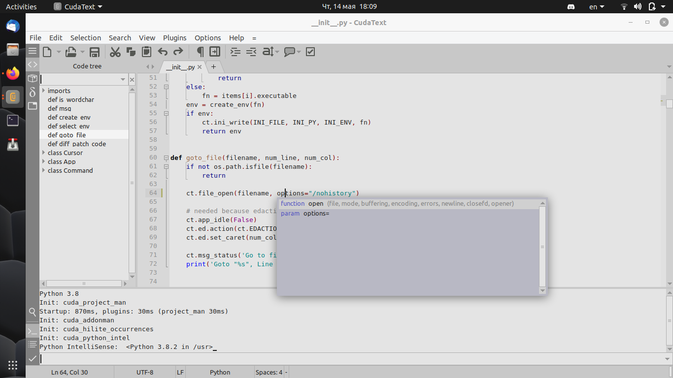Change the UTF-8 encoding in status bar
The width and height of the screenshot is (673, 378).
[x=145, y=372]
